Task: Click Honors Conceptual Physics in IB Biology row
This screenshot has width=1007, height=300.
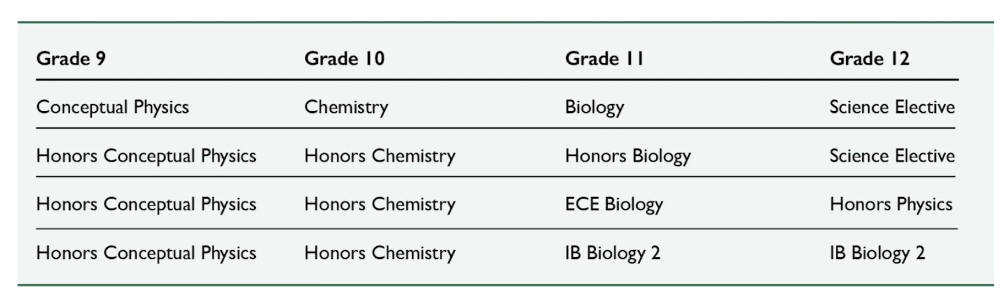Action: point(146,253)
